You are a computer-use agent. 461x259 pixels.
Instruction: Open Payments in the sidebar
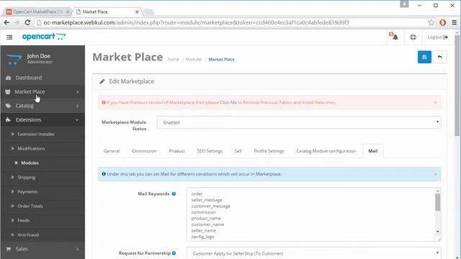coord(27,192)
